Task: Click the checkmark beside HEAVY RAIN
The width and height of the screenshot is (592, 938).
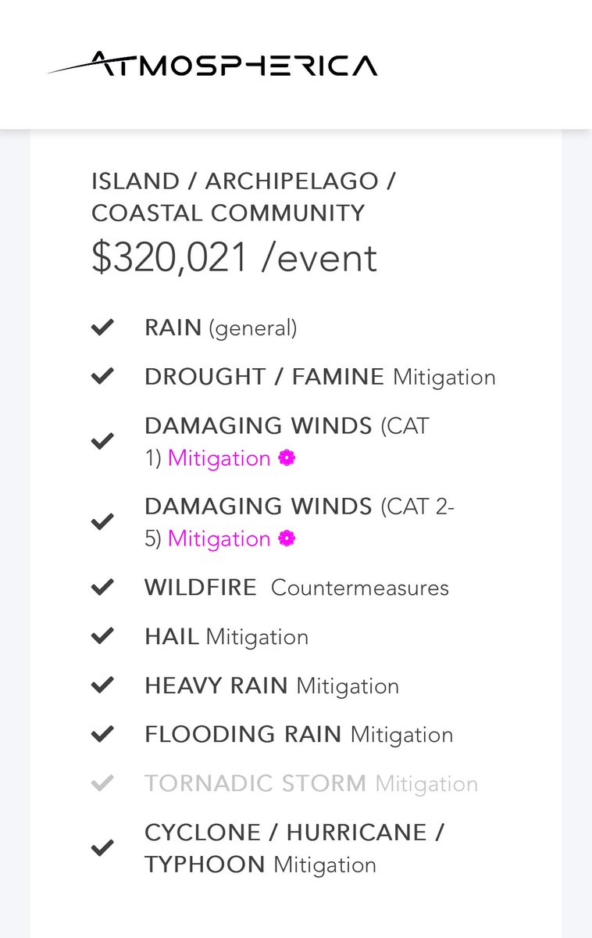Action: pos(102,686)
